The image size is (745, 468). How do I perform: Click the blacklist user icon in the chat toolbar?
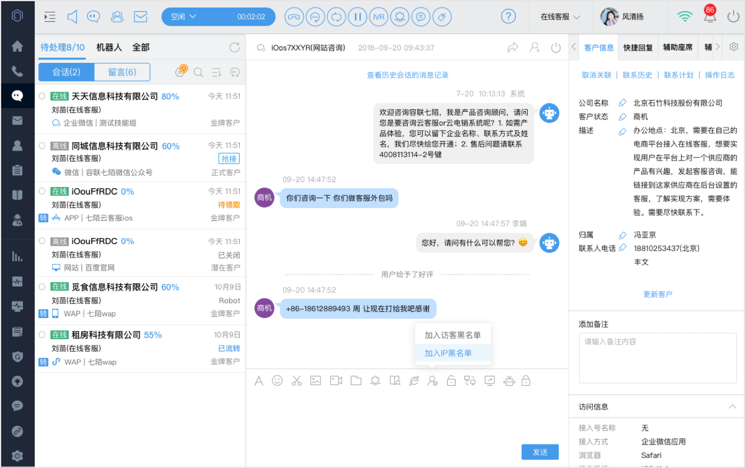tap(432, 380)
